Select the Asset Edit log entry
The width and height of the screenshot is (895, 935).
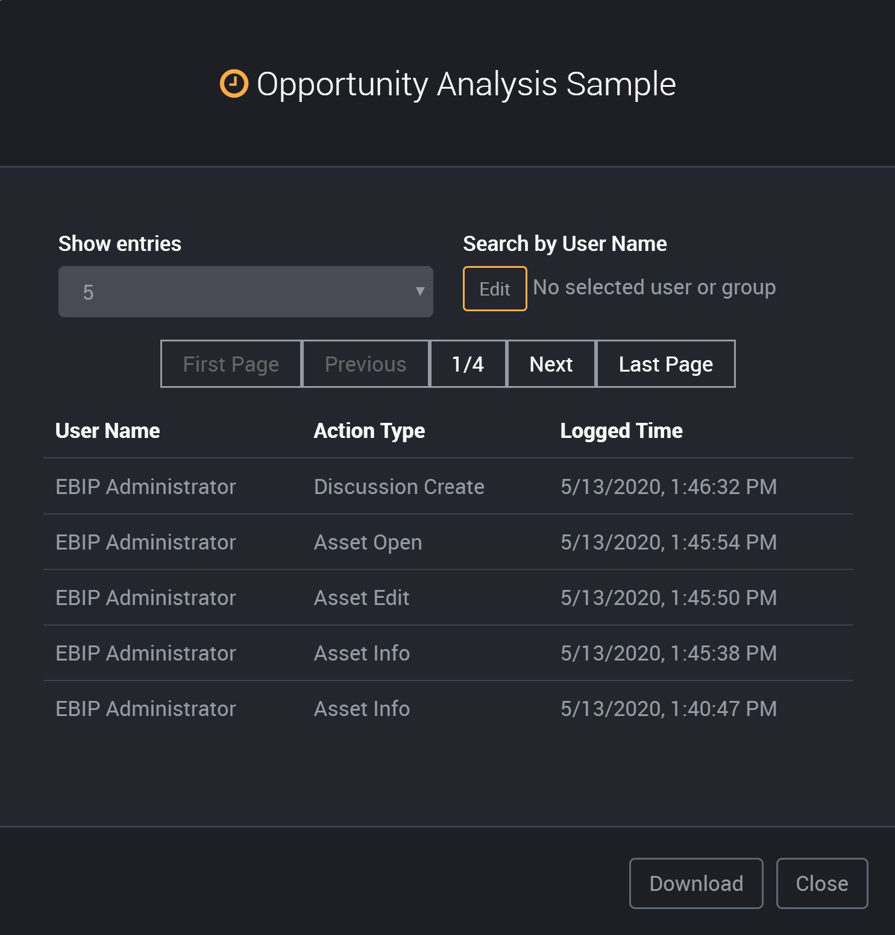(448, 598)
